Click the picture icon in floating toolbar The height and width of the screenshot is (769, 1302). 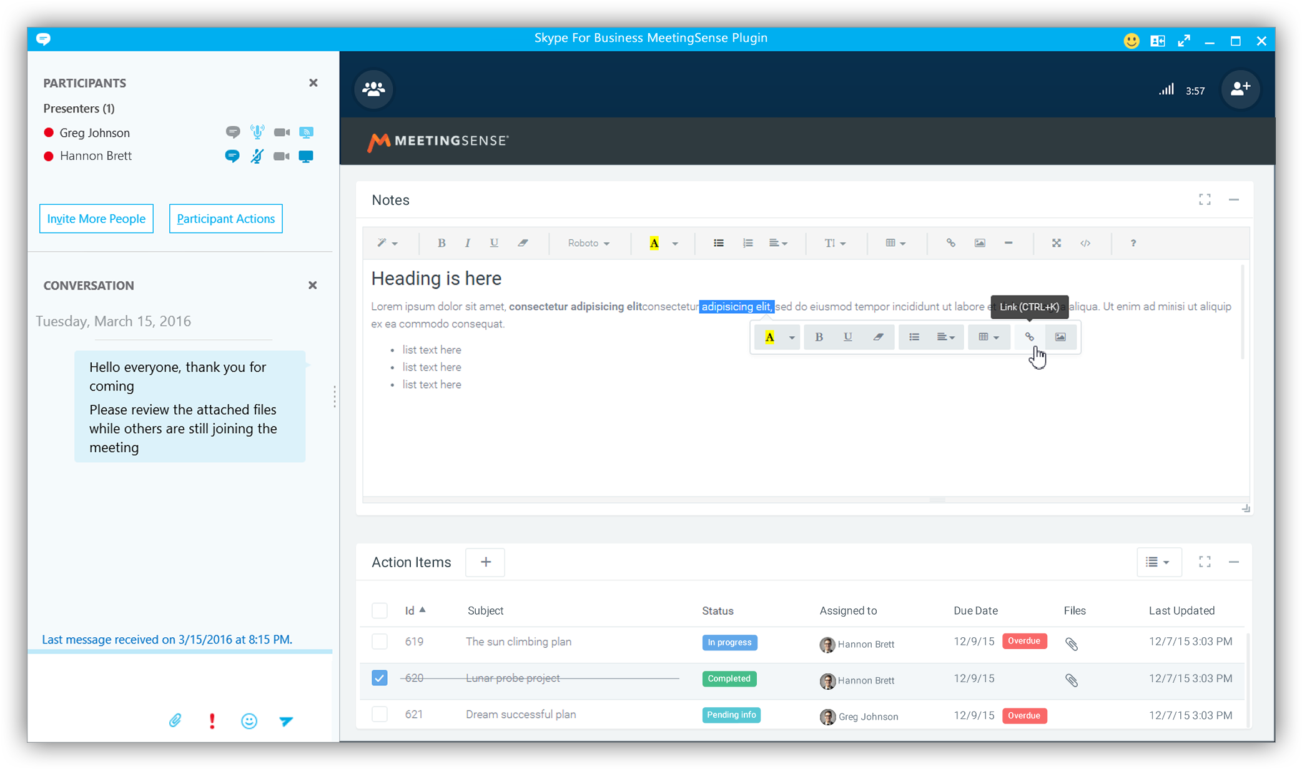pos(1060,337)
